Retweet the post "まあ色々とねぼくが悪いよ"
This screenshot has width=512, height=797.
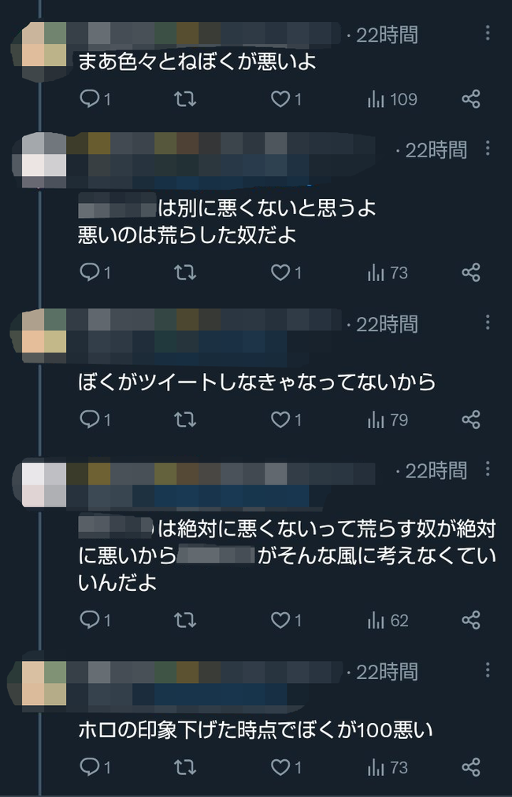tap(185, 98)
